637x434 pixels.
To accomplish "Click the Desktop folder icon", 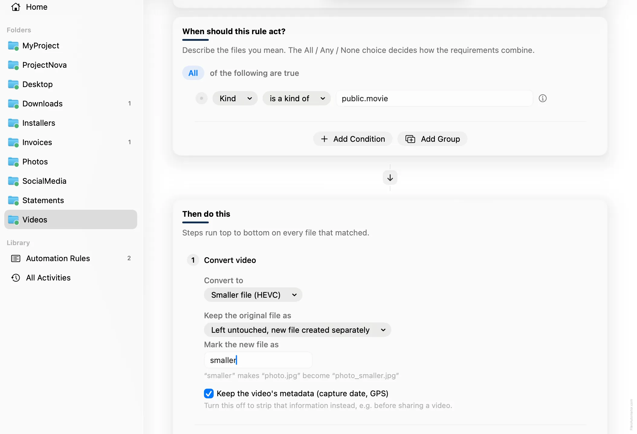I will [13, 84].
